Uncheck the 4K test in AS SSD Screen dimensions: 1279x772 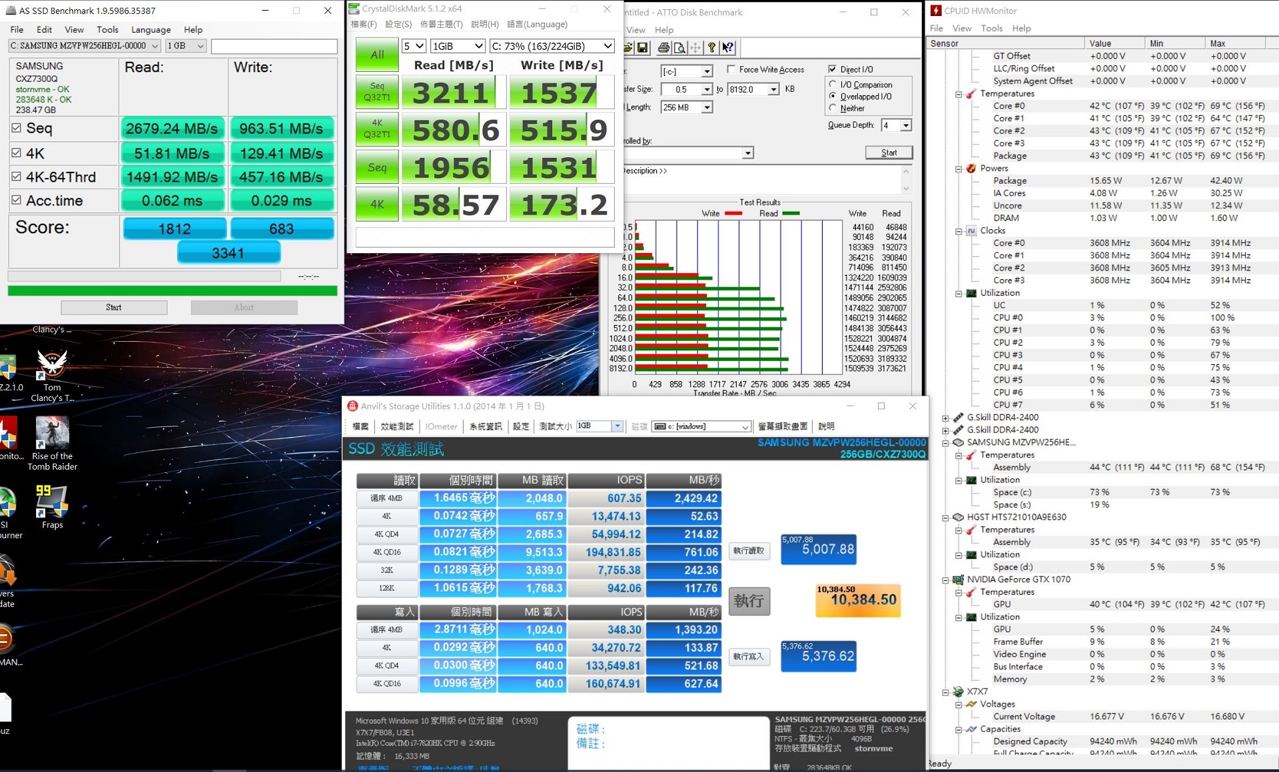tap(17, 153)
